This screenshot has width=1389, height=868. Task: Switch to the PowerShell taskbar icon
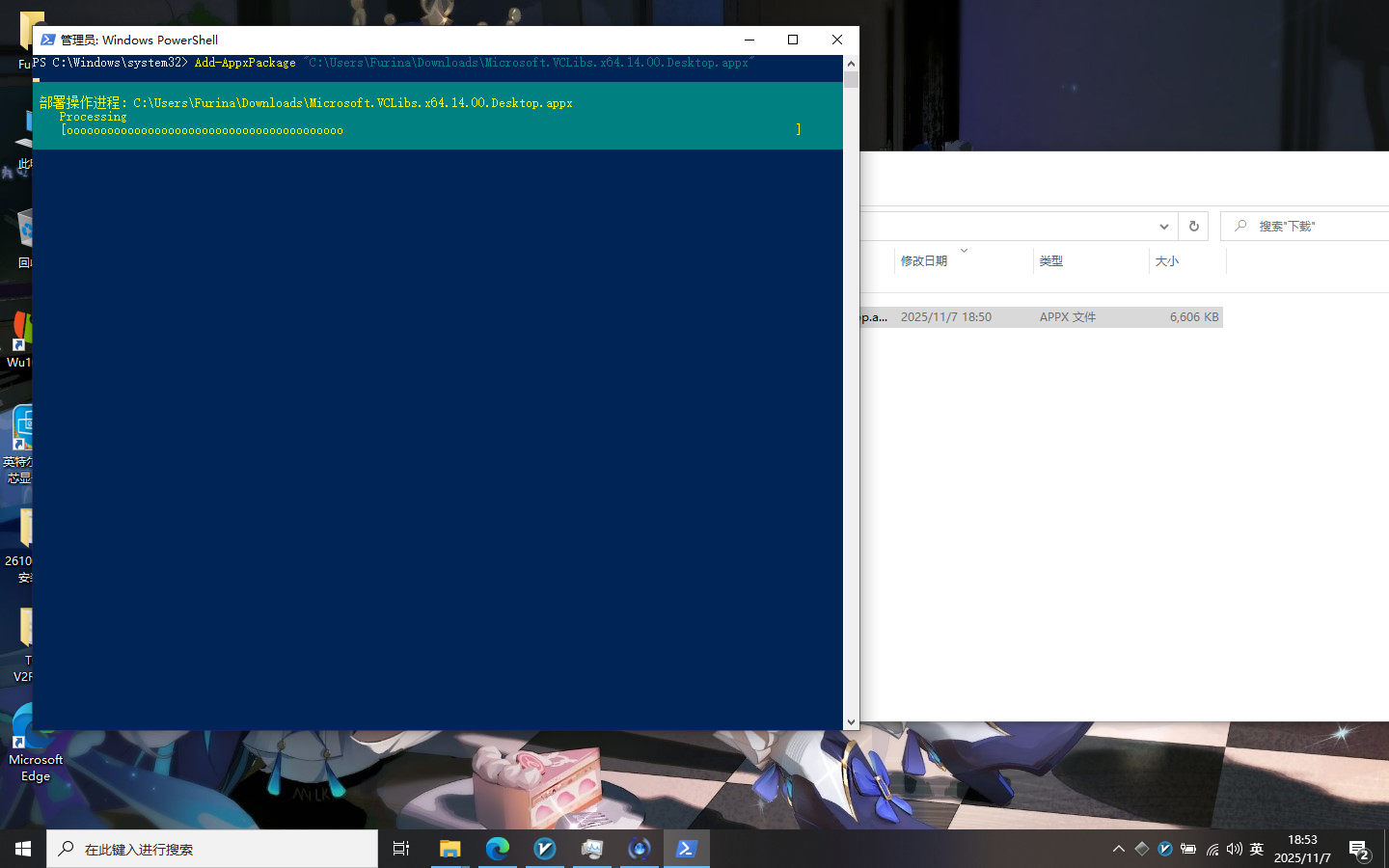coord(686,849)
